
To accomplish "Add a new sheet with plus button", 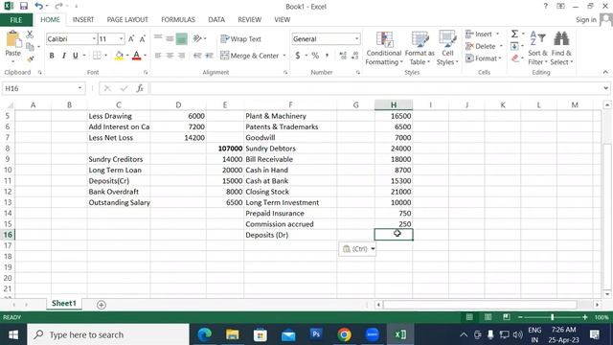I will (x=102, y=305).
